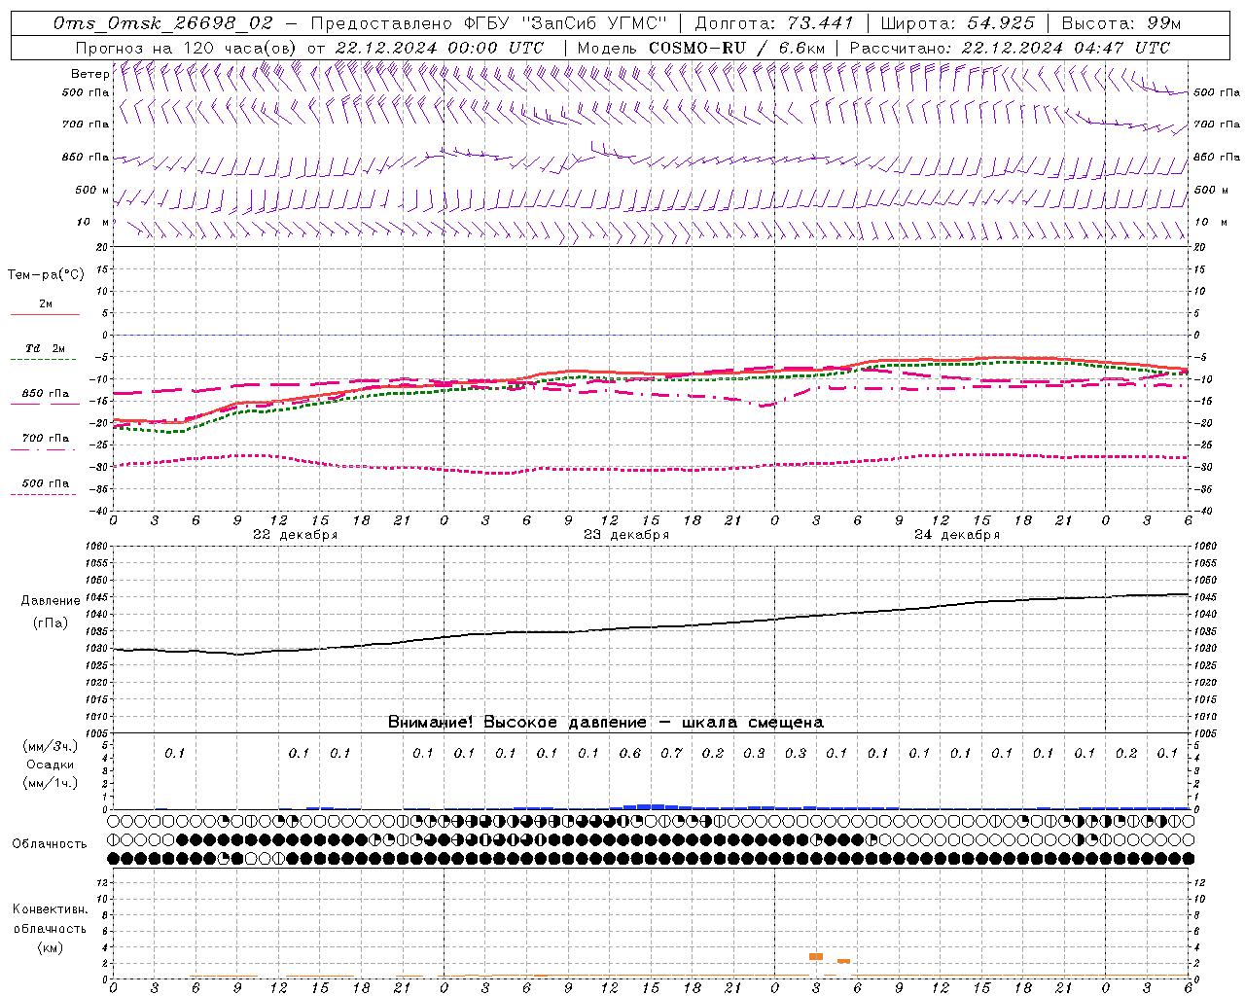Click the Модель COSMO-RU / 6.6км label
The image size is (1245, 996).
701,48
